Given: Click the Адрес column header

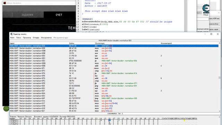Looking at the screenshot, I should (x=12, y=43).
